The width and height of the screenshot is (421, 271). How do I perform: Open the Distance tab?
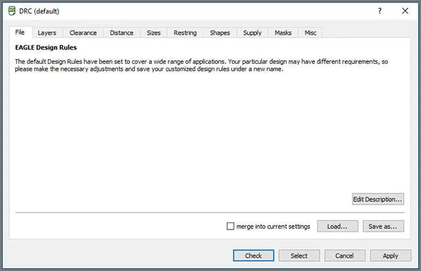122,33
